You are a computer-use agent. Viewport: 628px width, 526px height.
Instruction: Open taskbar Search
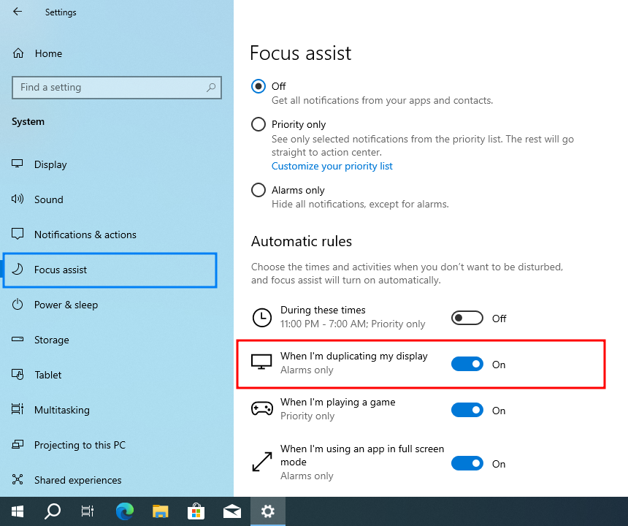pyautogui.click(x=53, y=511)
